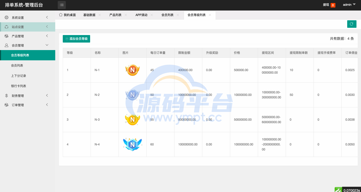Open the N-4 level badge image
The height and width of the screenshot is (192, 361).
tap(132, 144)
